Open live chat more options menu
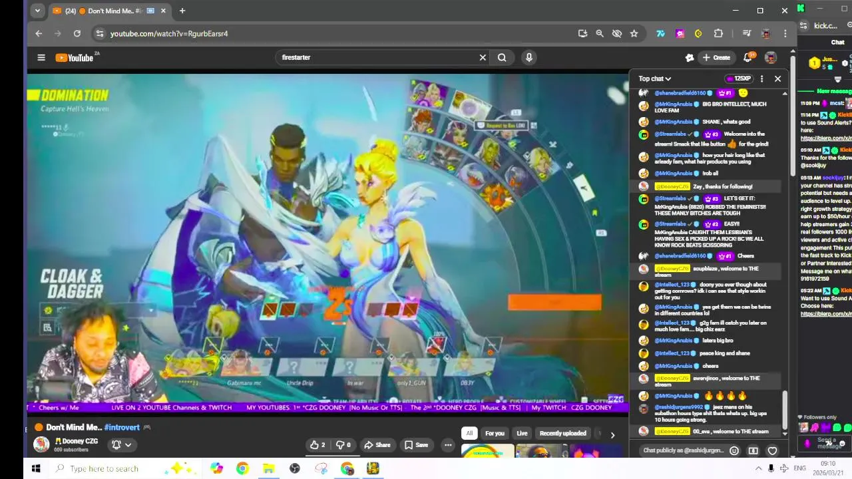852x479 pixels. 762,79
